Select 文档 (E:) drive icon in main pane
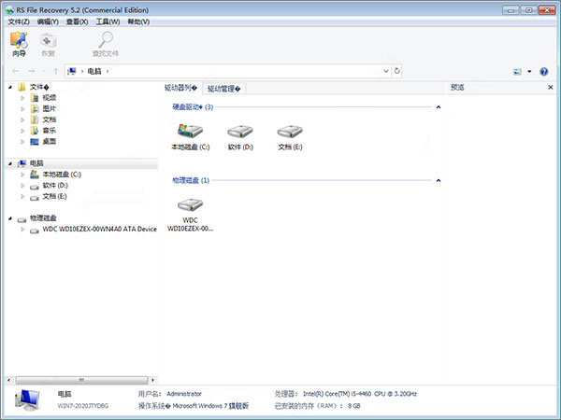The width and height of the screenshot is (561, 420). point(290,137)
